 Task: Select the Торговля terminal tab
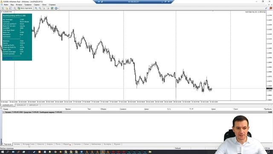coord(8,144)
